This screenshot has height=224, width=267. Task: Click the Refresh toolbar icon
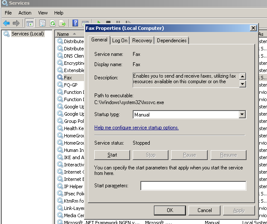pos(53,23)
